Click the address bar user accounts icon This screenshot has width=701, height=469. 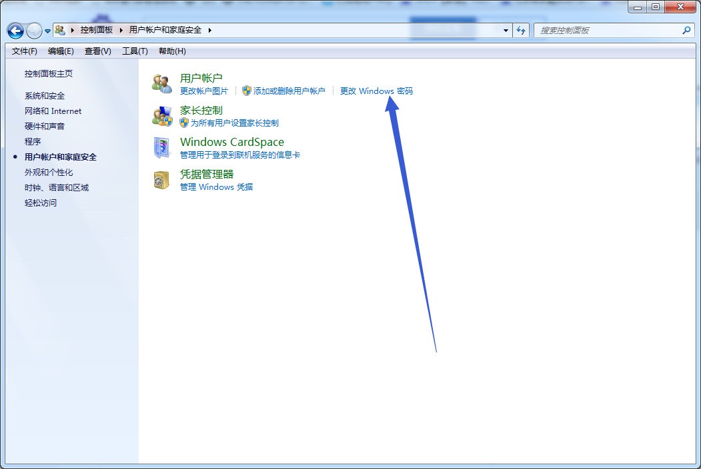pyautogui.click(x=60, y=31)
